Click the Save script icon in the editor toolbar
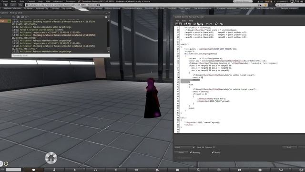 click(x=177, y=24)
